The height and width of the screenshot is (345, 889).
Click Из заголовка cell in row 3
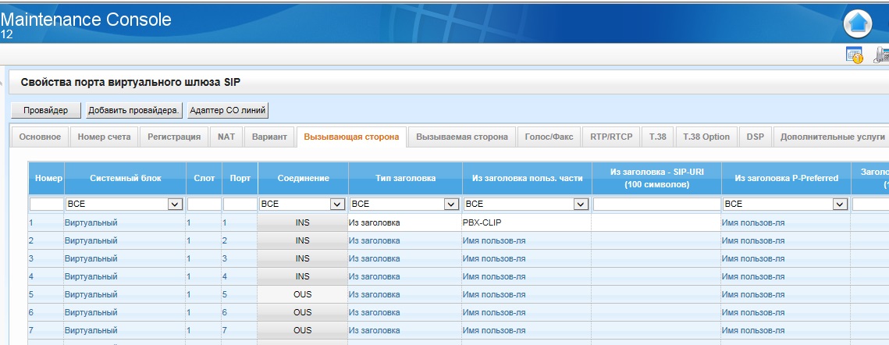[405, 259]
